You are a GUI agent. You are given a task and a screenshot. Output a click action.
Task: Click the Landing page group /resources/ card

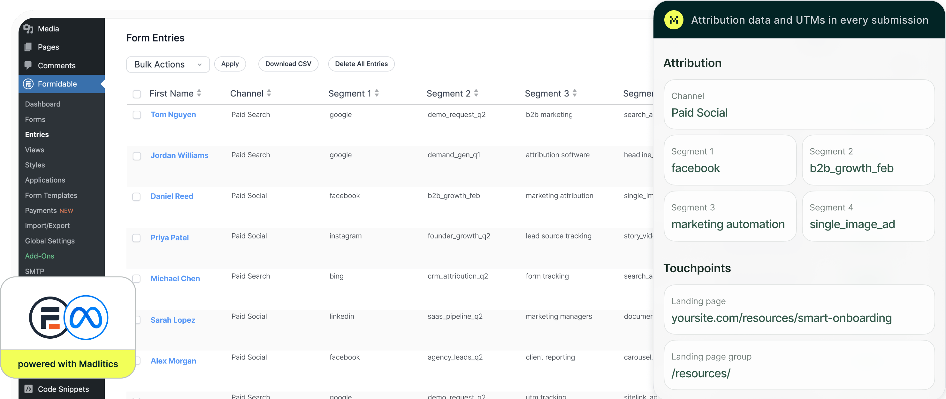pos(799,365)
